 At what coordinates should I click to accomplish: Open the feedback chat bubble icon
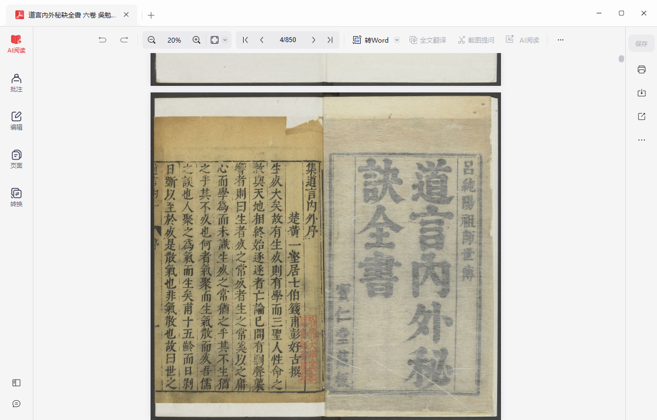coord(16,404)
